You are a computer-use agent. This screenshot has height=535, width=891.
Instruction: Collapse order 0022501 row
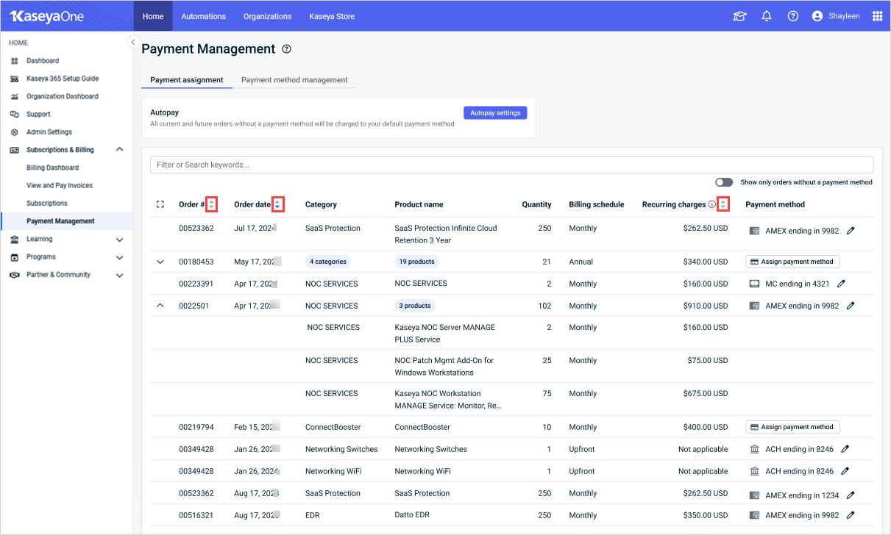click(x=160, y=306)
